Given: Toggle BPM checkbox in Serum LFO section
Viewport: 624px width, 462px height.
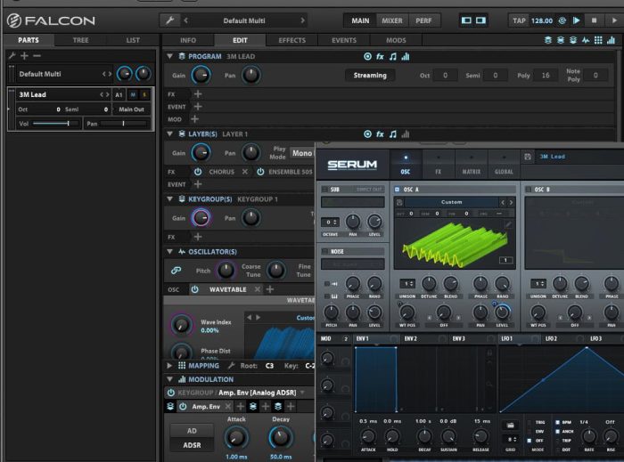Looking at the screenshot, I should click(557, 422).
